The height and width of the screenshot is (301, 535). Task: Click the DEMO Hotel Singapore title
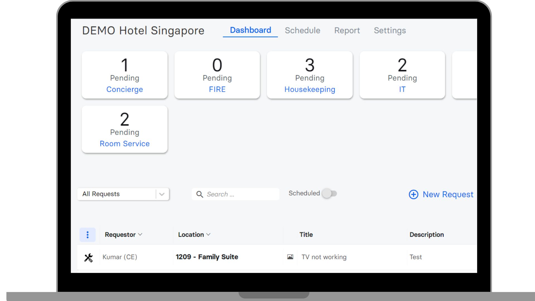(143, 31)
